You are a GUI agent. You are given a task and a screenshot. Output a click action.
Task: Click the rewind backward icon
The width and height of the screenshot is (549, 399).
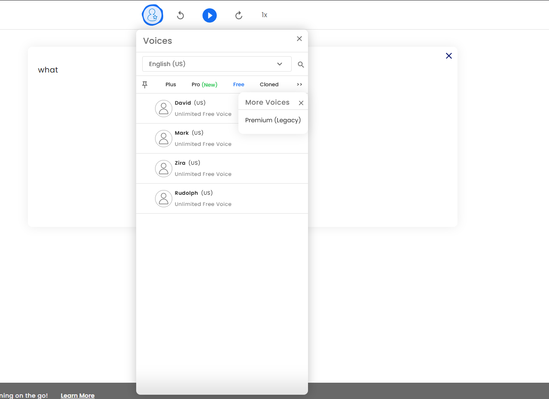(180, 15)
